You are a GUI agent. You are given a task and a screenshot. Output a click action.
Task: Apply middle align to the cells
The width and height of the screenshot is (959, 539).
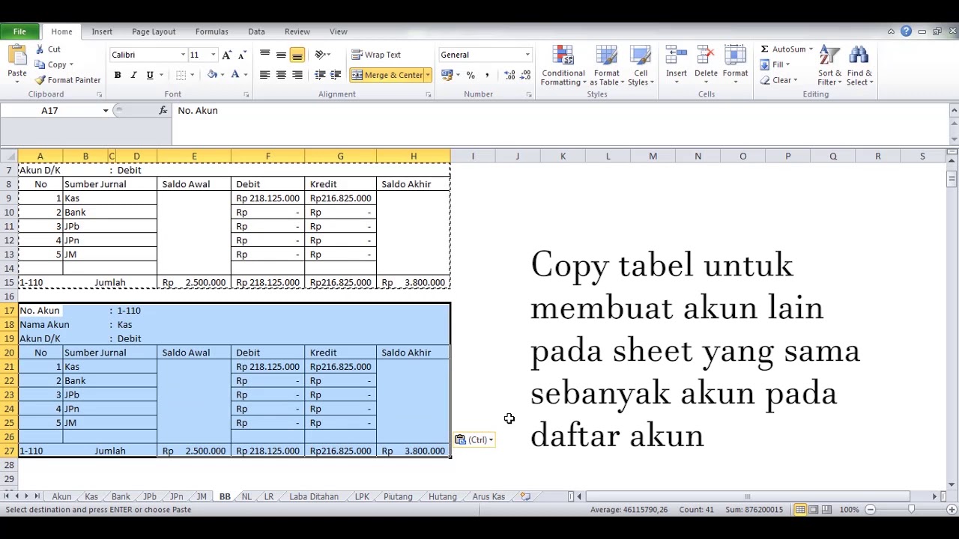point(281,55)
